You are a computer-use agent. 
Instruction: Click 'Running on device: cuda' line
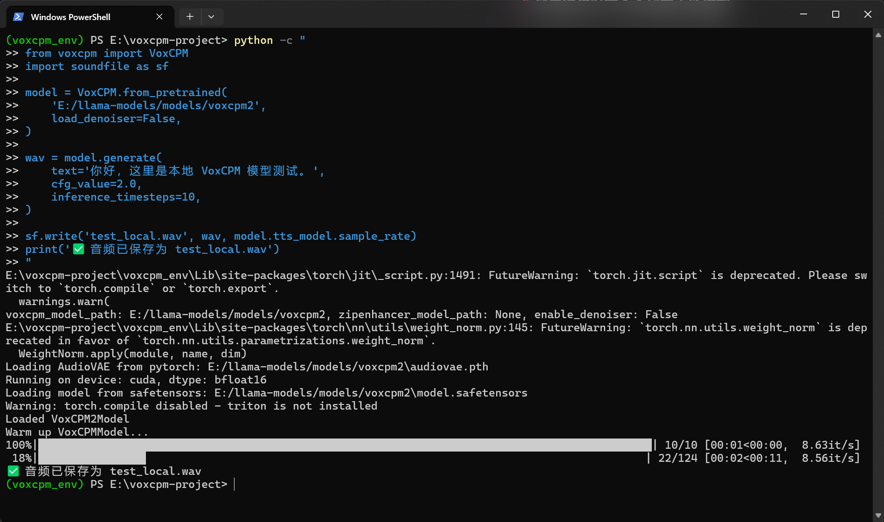tap(136, 380)
